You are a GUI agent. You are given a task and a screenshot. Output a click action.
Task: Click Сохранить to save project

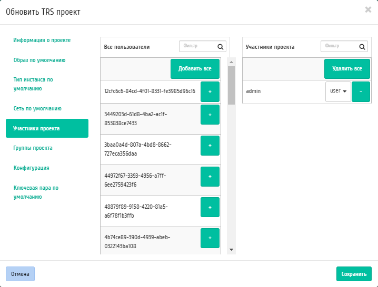click(354, 274)
